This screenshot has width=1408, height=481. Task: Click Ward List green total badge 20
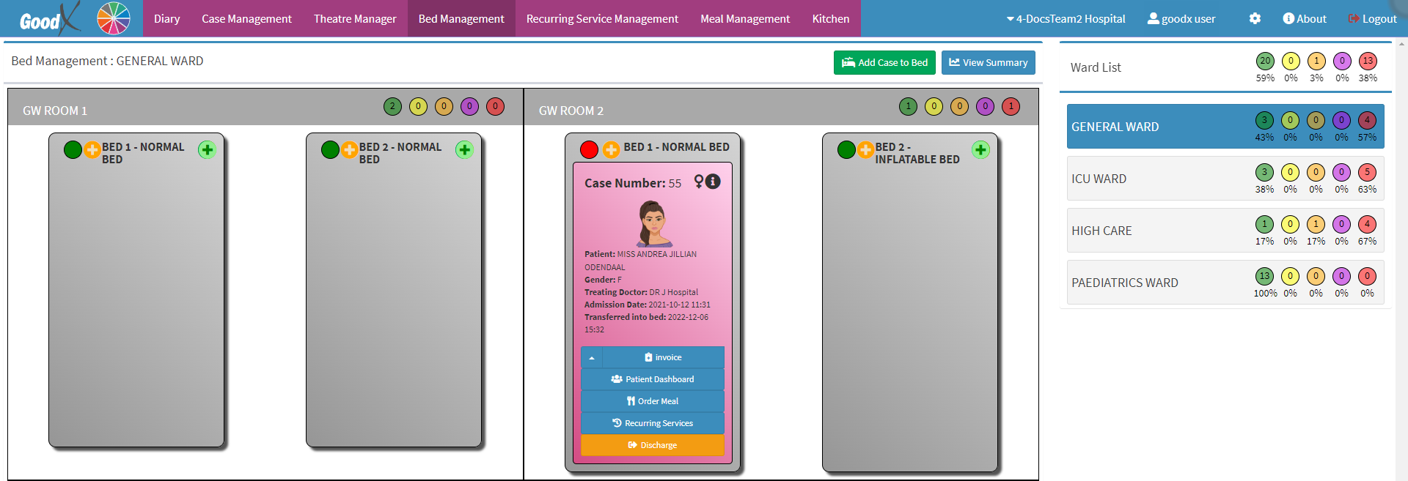pos(1265,61)
